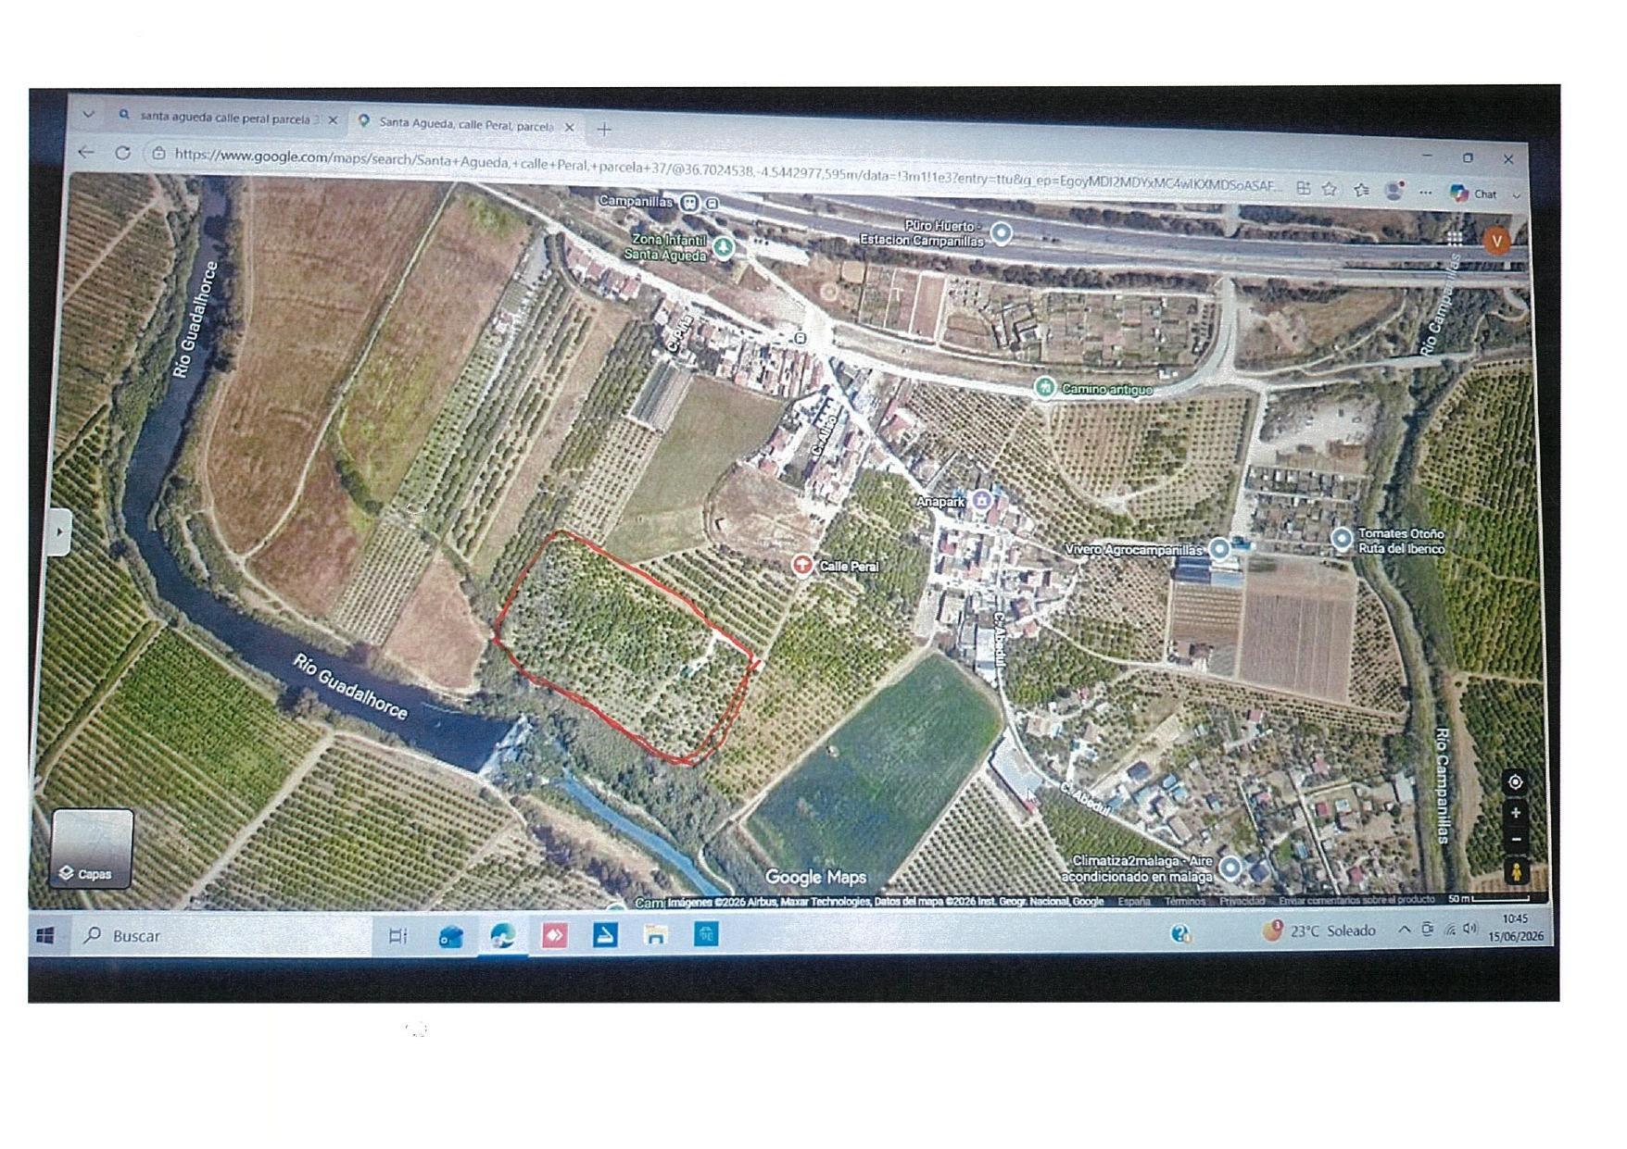Zoom in with the plus map control
This screenshot has height=1149, width=1627.
click(x=1516, y=813)
